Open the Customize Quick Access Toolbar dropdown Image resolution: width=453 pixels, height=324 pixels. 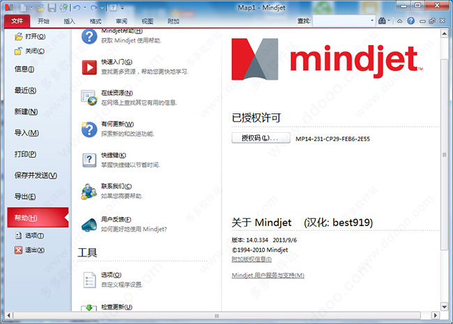coord(123,8)
